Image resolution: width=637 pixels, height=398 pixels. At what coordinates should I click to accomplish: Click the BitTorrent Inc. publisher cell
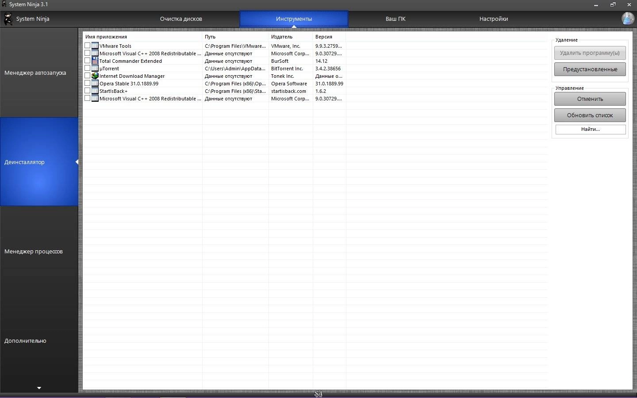click(287, 69)
